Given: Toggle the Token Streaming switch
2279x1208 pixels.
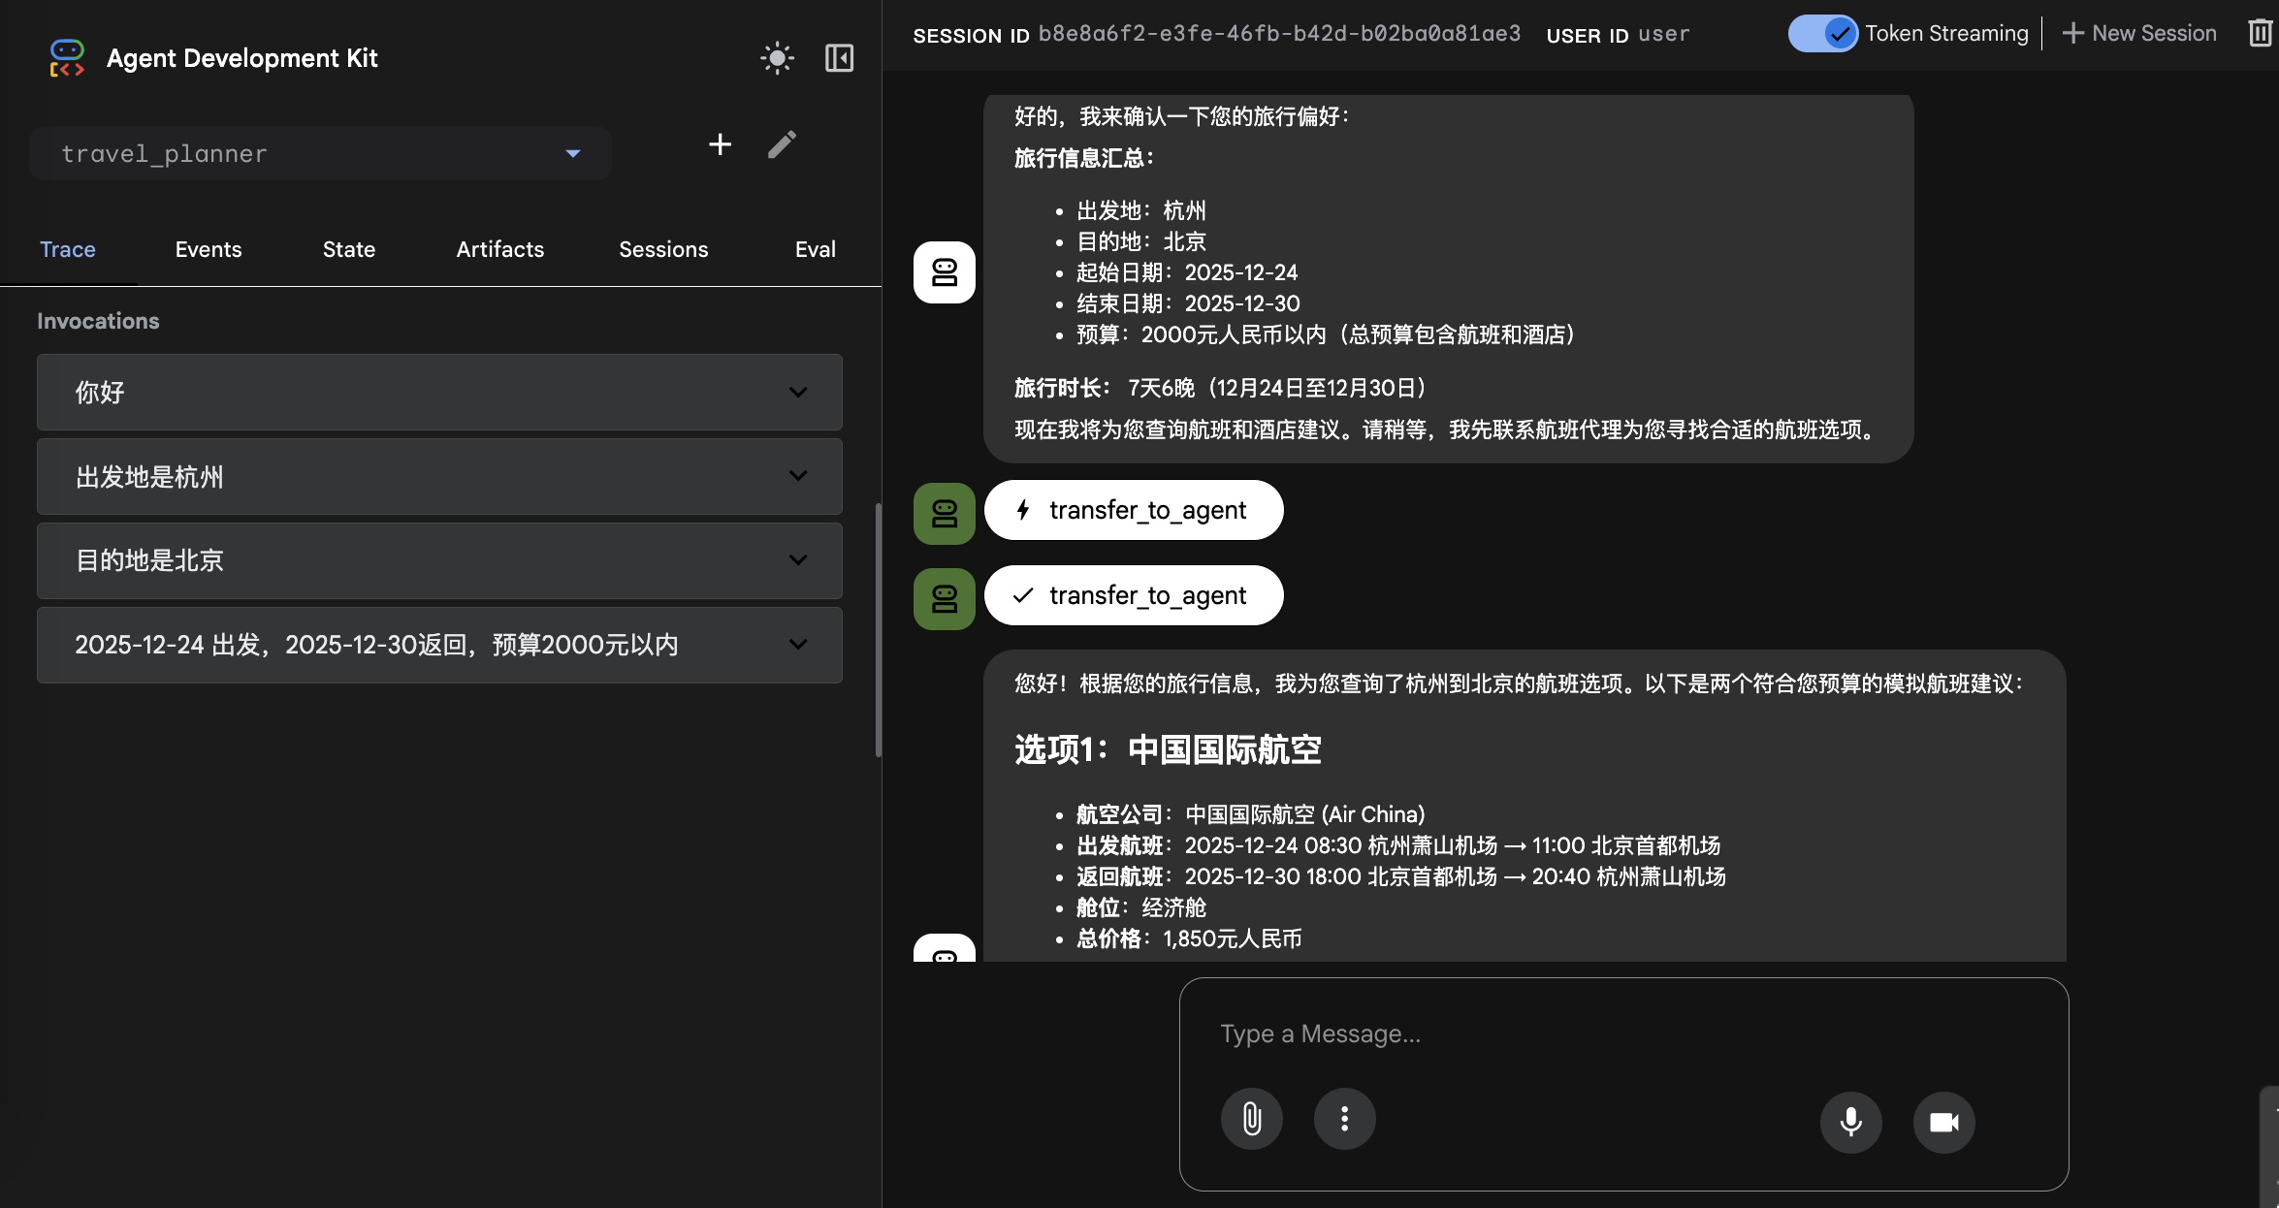Looking at the screenshot, I should pyautogui.click(x=1822, y=34).
